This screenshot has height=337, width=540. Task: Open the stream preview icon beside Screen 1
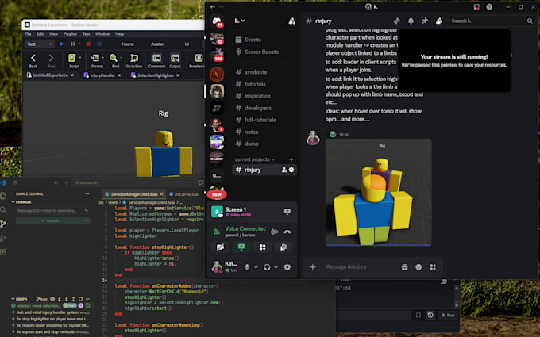(x=287, y=212)
